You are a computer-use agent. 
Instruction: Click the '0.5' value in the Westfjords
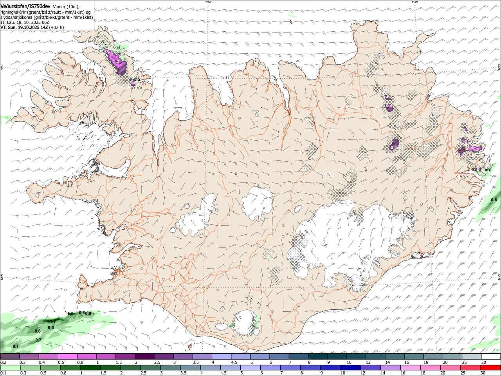coord(137,79)
